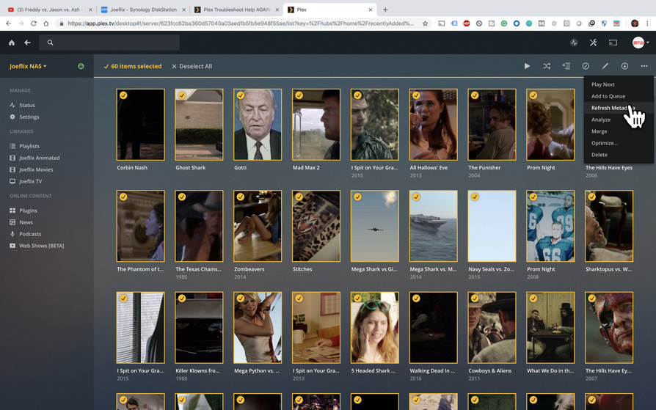
Task: Uncheck the Stitches selection checkmark
Action: tap(299, 197)
